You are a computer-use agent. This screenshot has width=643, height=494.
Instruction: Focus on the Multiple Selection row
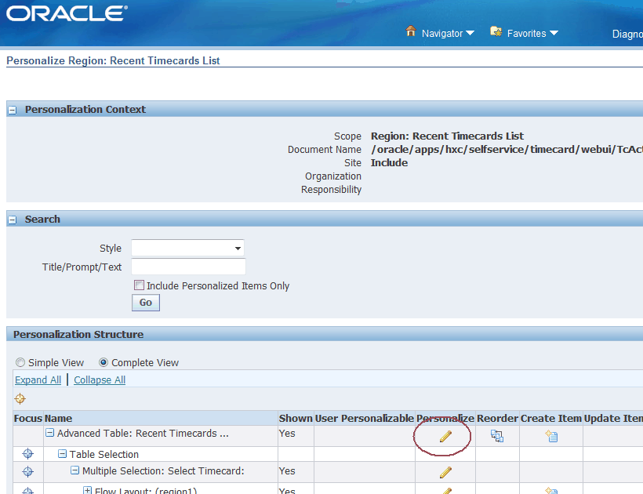28,472
